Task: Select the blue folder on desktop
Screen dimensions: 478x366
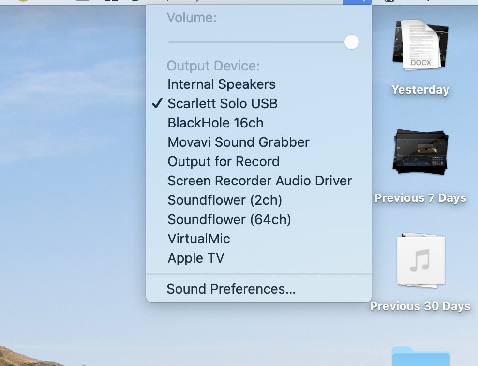Action: pyautogui.click(x=421, y=356)
